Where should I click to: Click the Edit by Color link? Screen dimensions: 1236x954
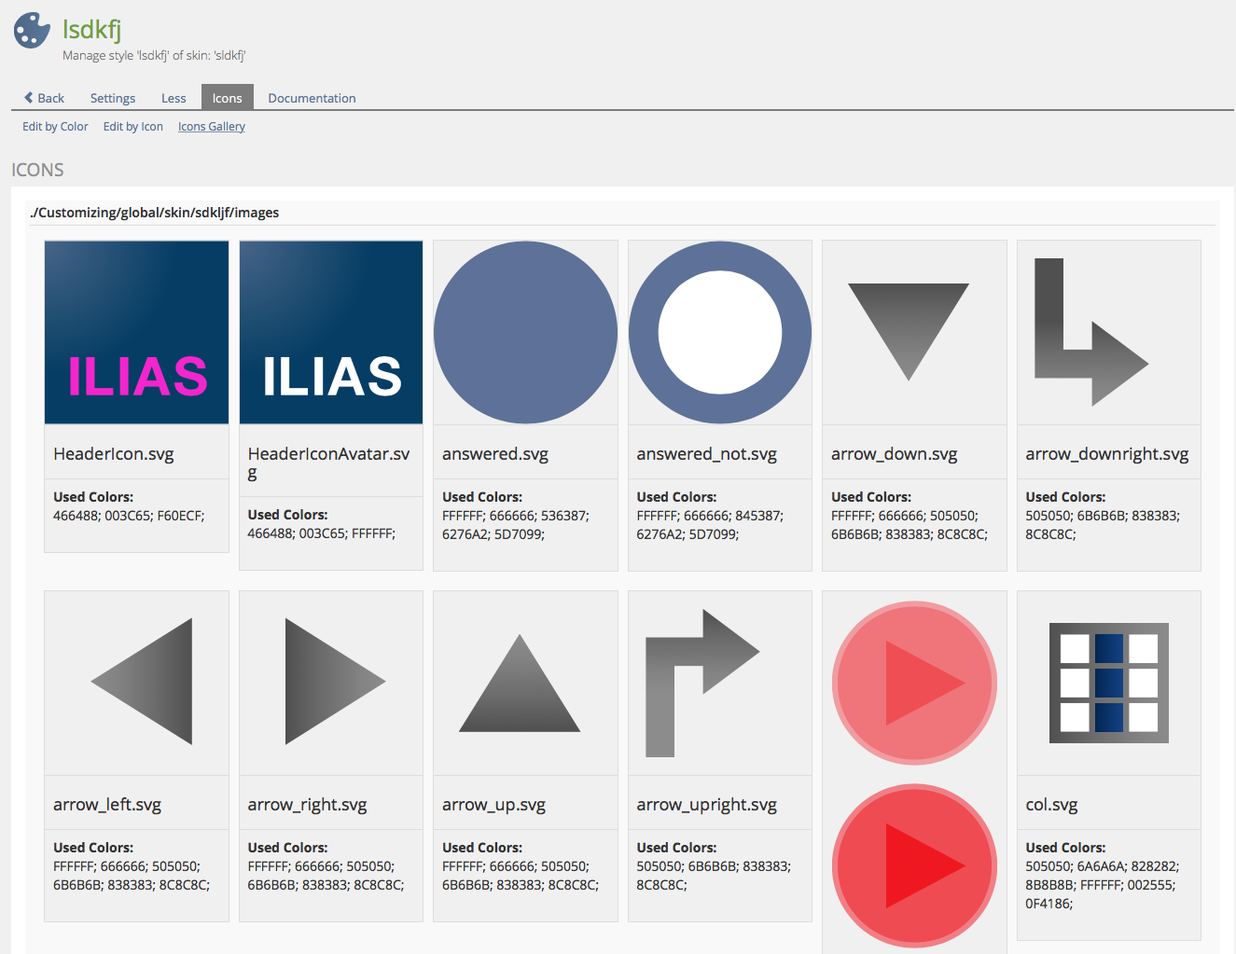coord(55,127)
